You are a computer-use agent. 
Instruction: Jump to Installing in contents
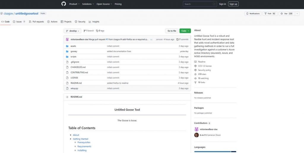tap(82, 150)
